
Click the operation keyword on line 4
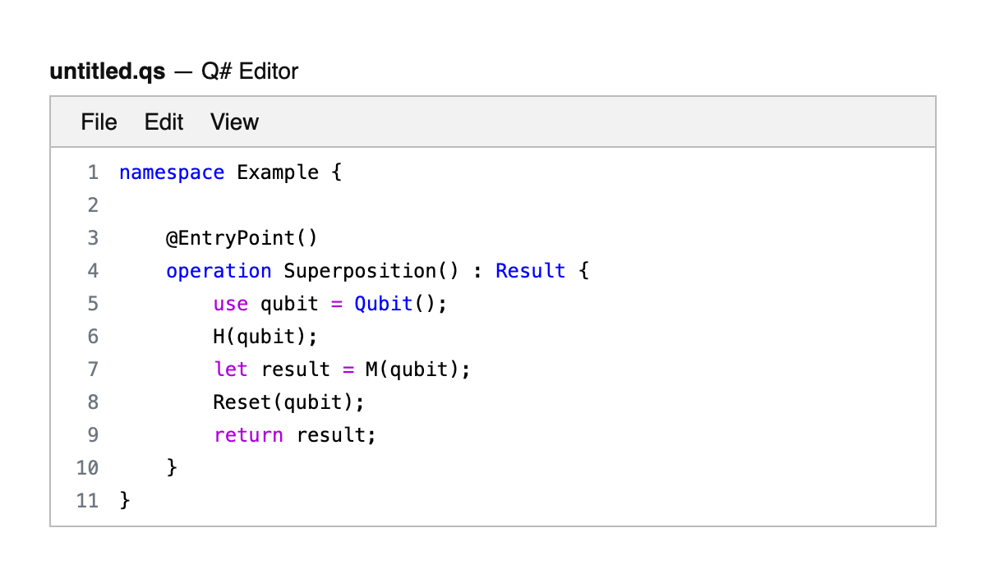(218, 271)
